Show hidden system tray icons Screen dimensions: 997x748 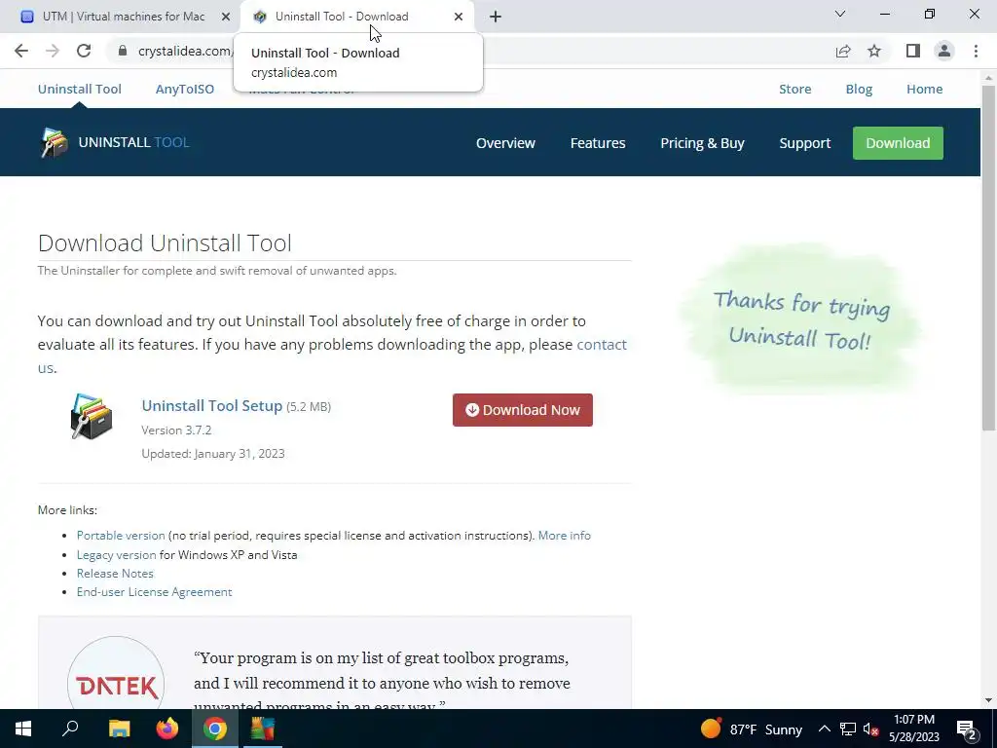[x=824, y=729]
